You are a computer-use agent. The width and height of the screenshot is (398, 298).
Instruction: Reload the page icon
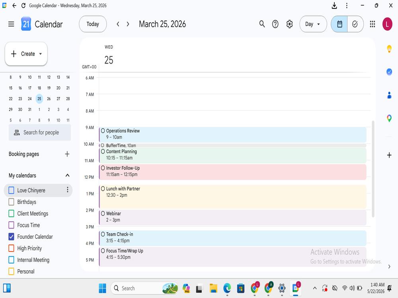click(23, 6)
